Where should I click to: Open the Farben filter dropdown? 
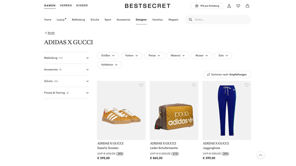point(131,56)
